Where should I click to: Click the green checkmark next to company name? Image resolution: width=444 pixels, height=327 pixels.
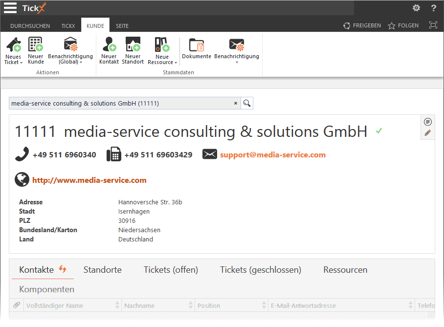click(x=379, y=131)
